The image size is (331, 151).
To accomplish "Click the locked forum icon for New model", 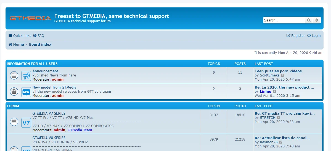I will [x=14, y=92].
